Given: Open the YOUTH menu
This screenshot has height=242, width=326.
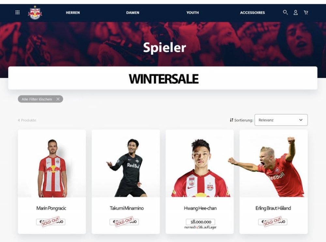Looking at the screenshot, I should [x=193, y=13].
